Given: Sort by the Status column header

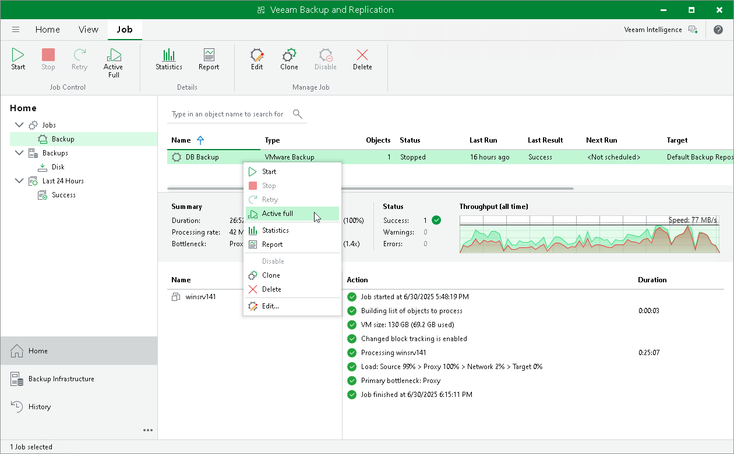Looking at the screenshot, I should pos(410,140).
